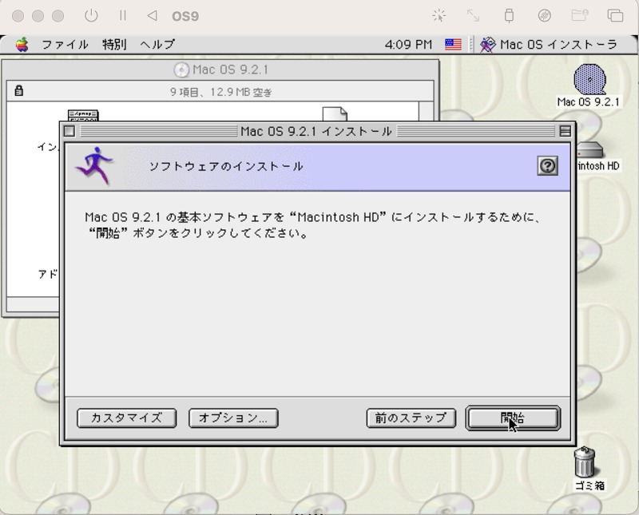
Task: Go back with 前のステップ button
Action: 411,418
